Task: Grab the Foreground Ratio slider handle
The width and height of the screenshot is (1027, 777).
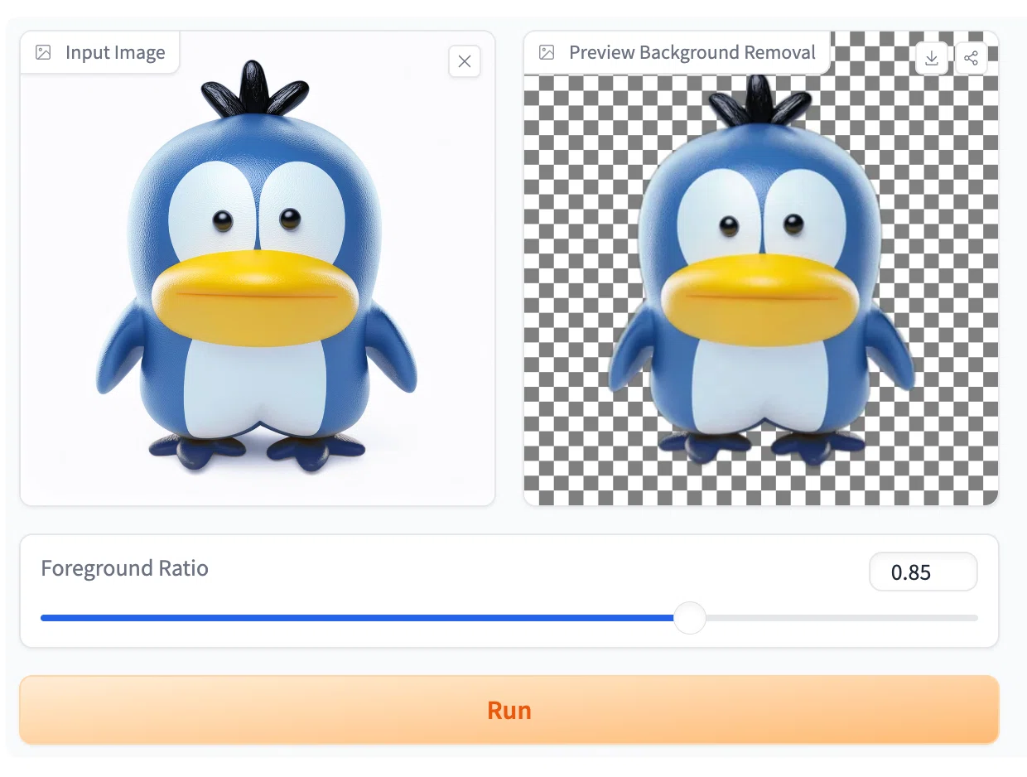Action: (688, 618)
